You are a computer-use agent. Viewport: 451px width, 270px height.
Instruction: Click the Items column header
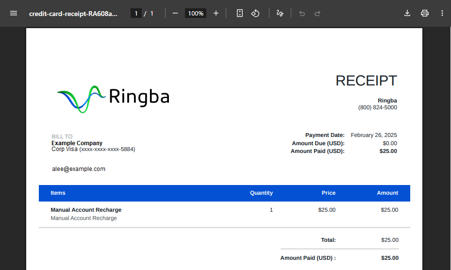click(58, 193)
